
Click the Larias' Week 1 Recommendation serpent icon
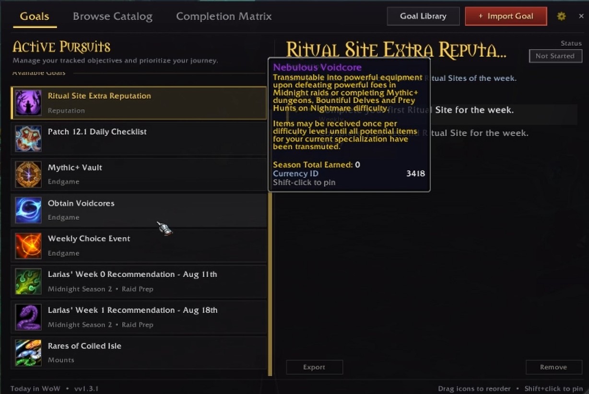click(28, 317)
